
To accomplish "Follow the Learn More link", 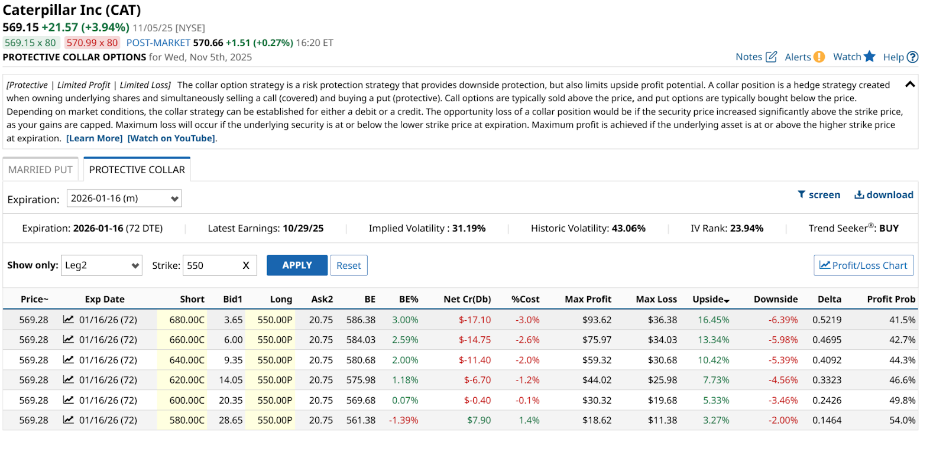I will point(95,138).
